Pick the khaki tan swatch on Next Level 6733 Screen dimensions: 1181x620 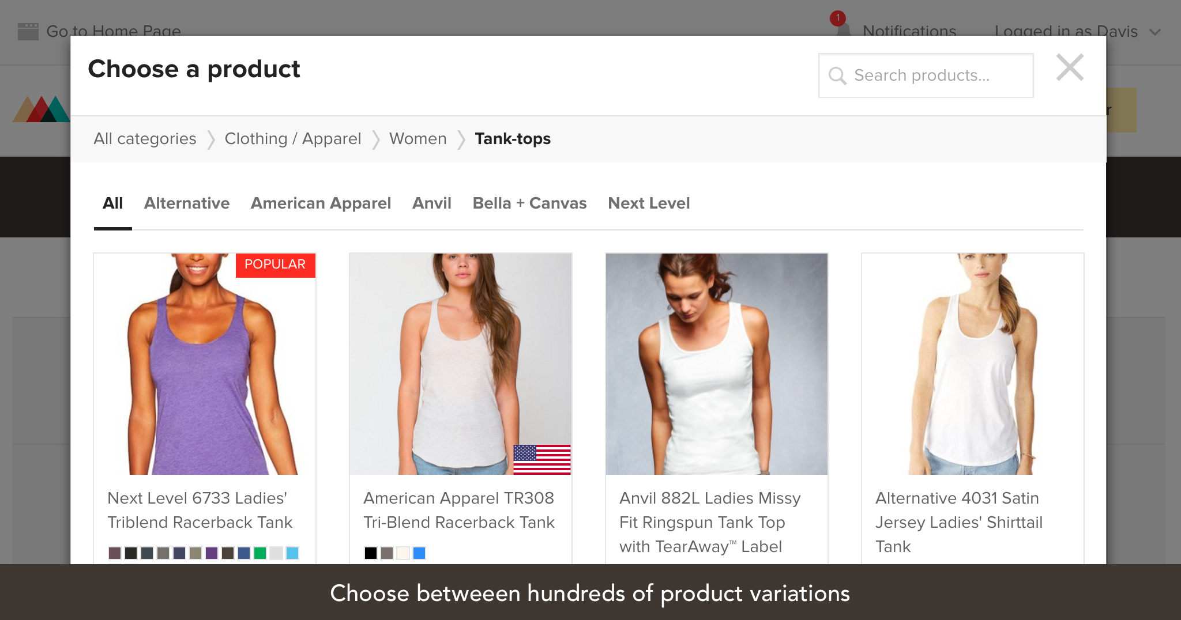click(x=195, y=553)
